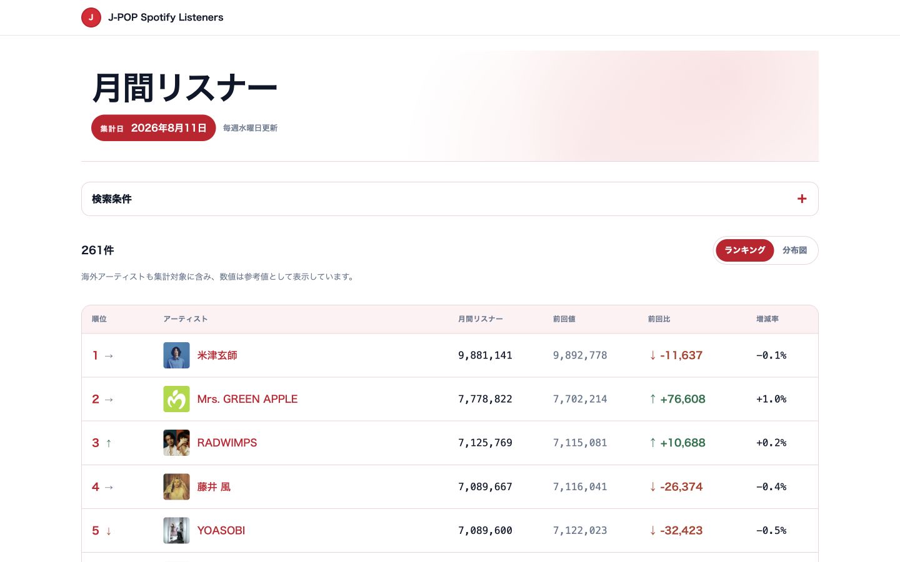Click the 毎週水曜日更新 note
The width and height of the screenshot is (900, 562).
point(250,128)
